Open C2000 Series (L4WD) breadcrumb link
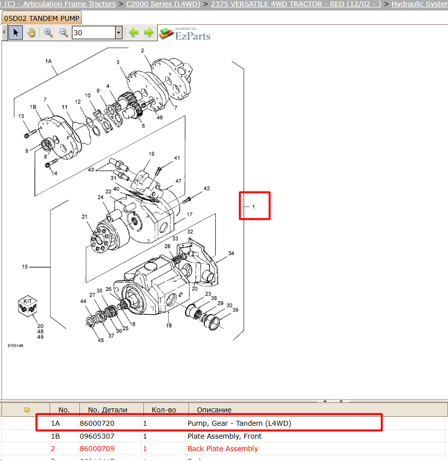The height and width of the screenshot is (461, 448). tap(163, 4)
